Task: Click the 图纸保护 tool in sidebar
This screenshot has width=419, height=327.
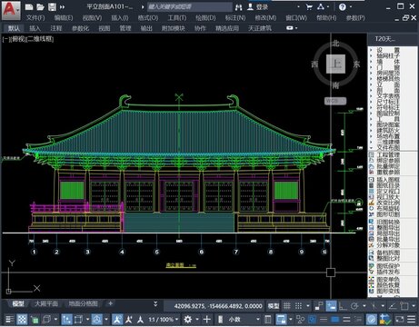Action: pyautogui.click(x=384, y=266)
